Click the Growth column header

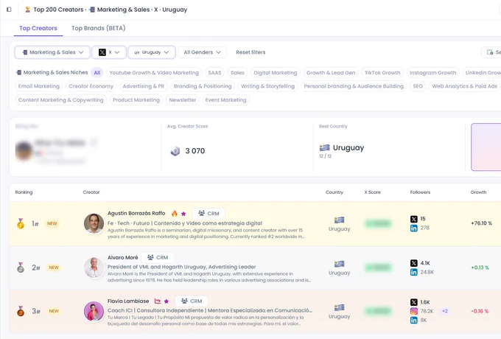click(x=478, y=192)
